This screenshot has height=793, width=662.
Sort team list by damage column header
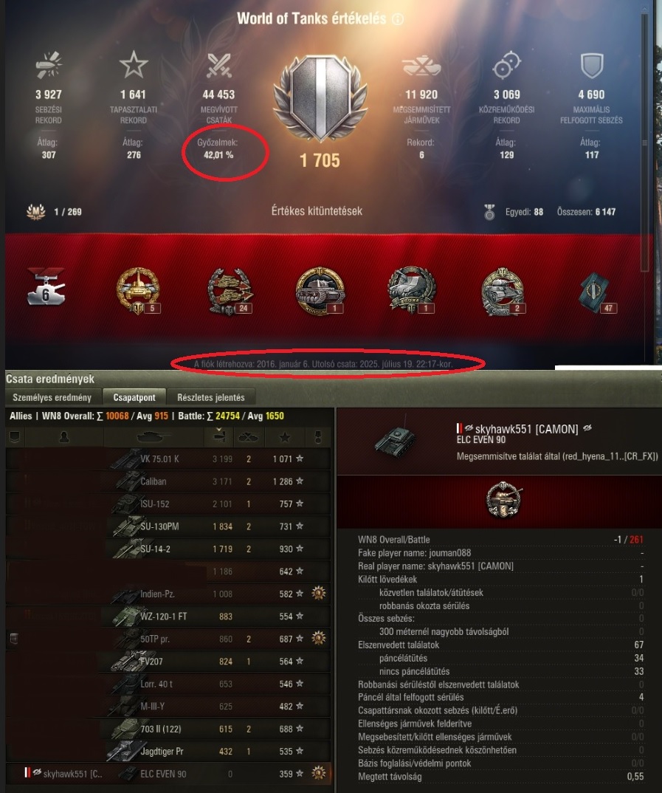218,437
